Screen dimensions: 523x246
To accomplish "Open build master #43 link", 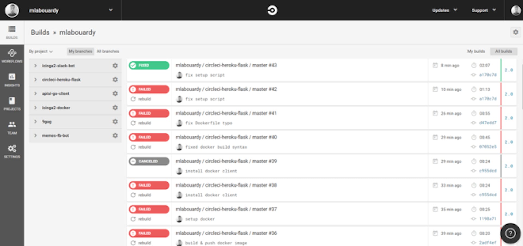I will pos(226,65).
